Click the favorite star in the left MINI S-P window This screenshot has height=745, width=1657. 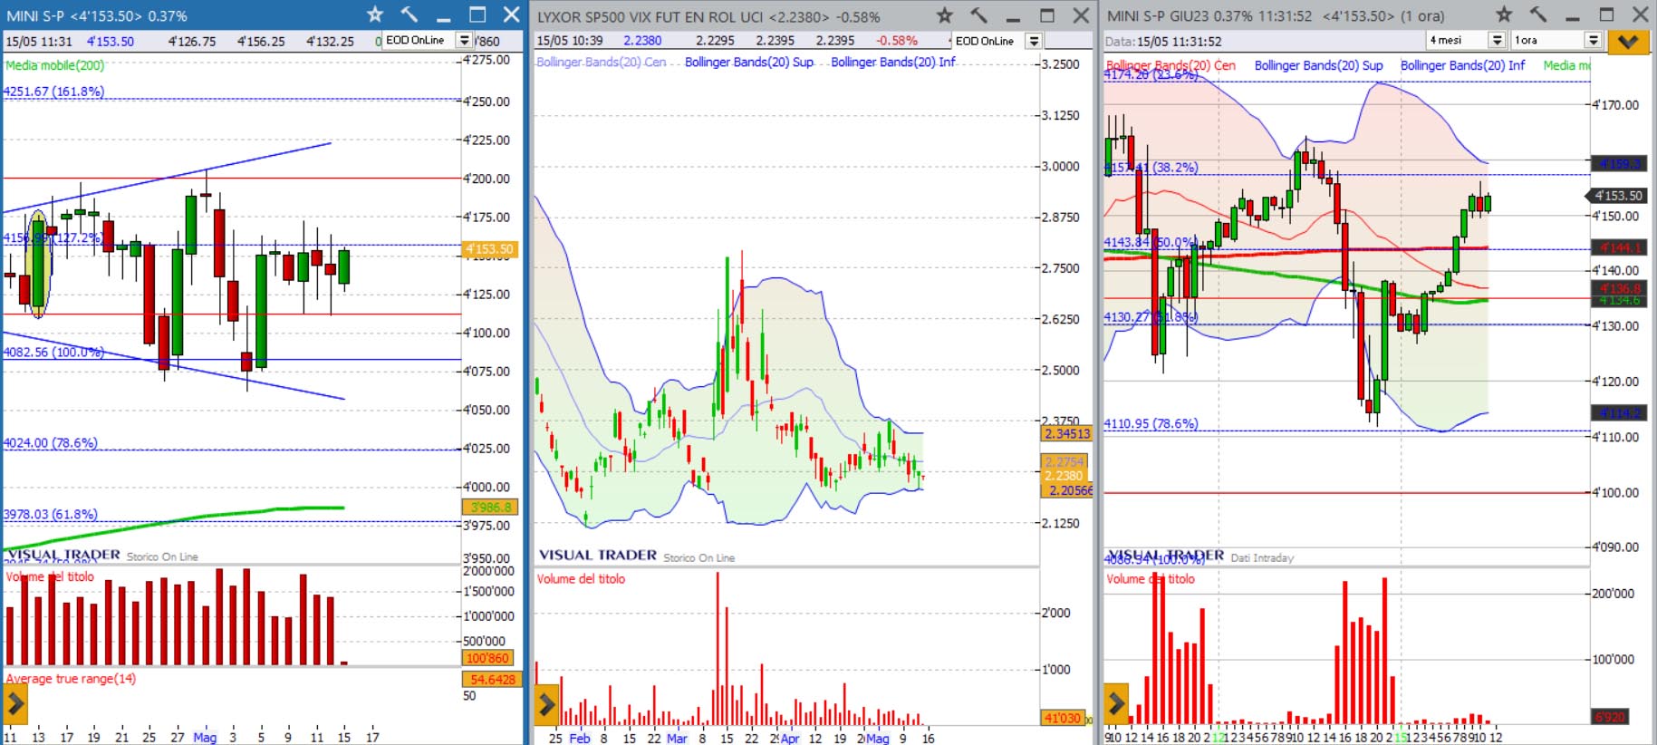(375, 15)
